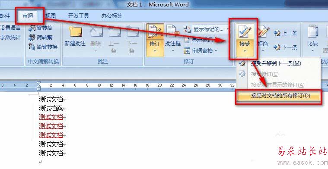
Task: Convert text using 繁转简
Action: (x=41, y=28)
